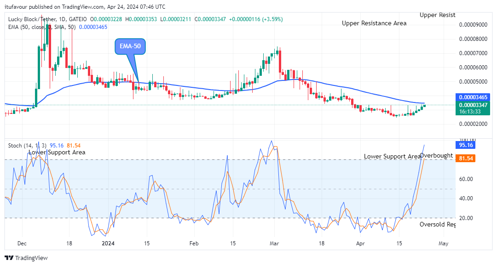Click the 2024 date label on time axis
497x266 pixels.
click(108, 243)
